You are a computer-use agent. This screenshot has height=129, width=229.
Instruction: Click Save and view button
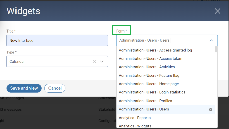tap(24, 88)
